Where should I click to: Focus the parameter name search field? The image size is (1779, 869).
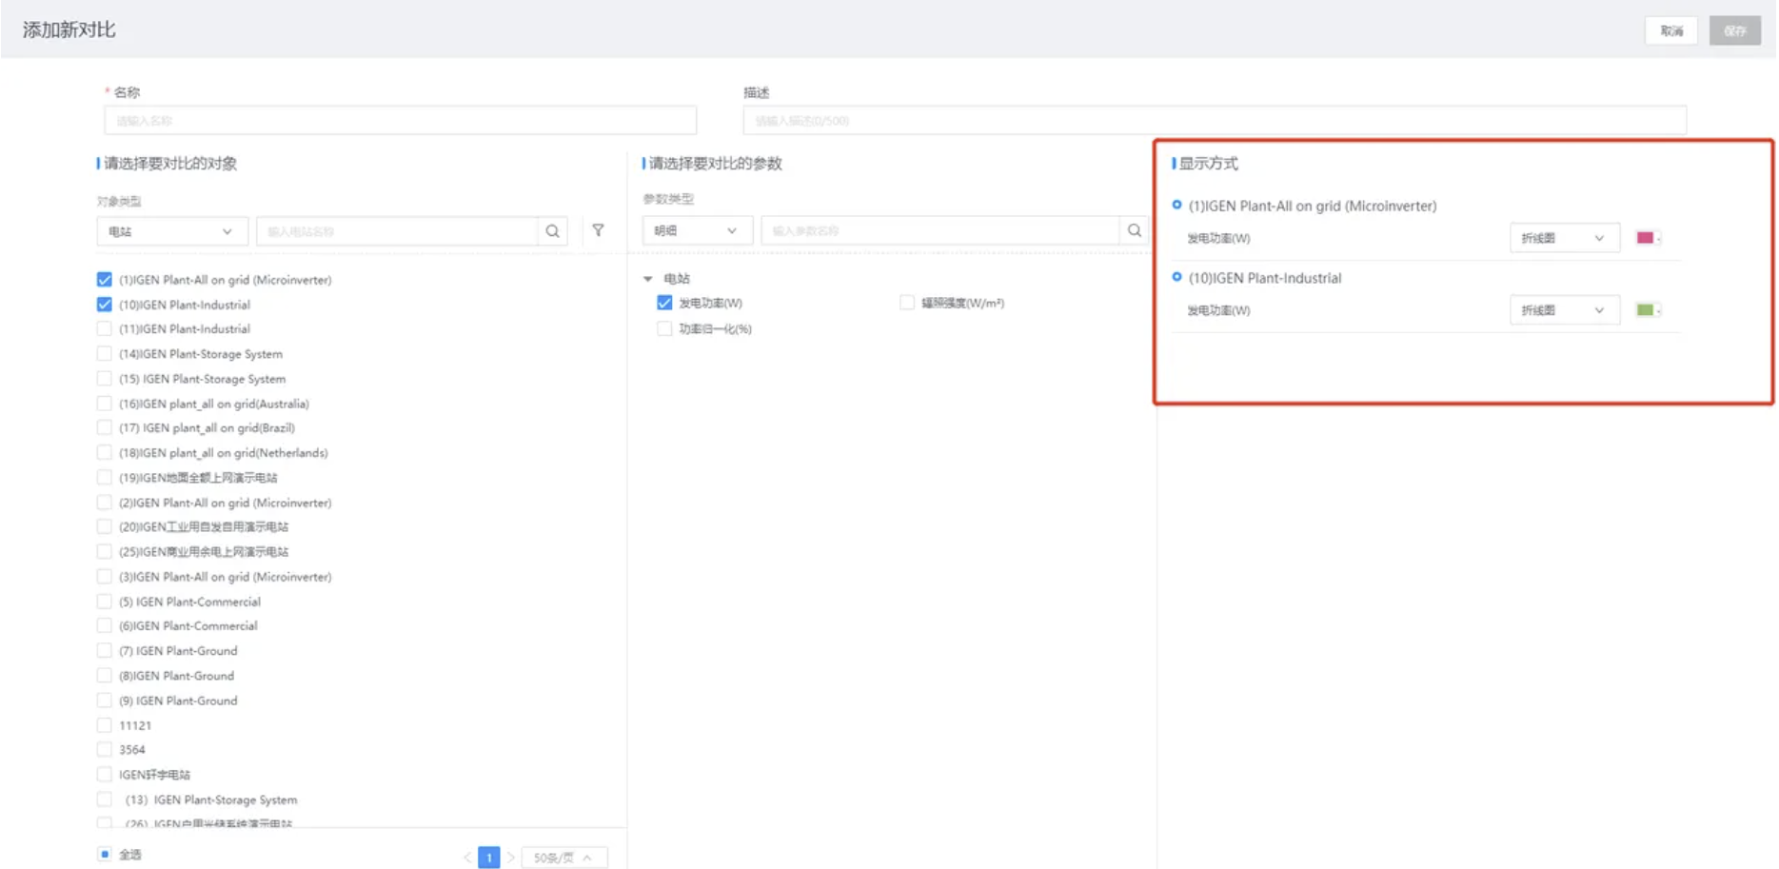pos(940,230)
